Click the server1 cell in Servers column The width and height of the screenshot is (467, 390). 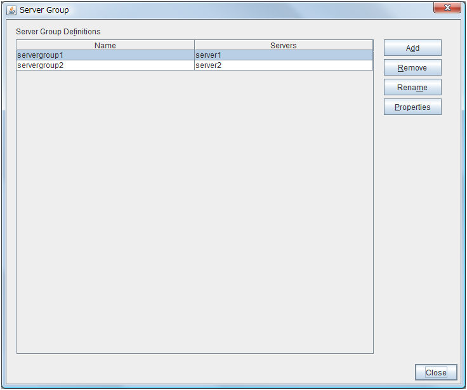[x=284, y=55]
